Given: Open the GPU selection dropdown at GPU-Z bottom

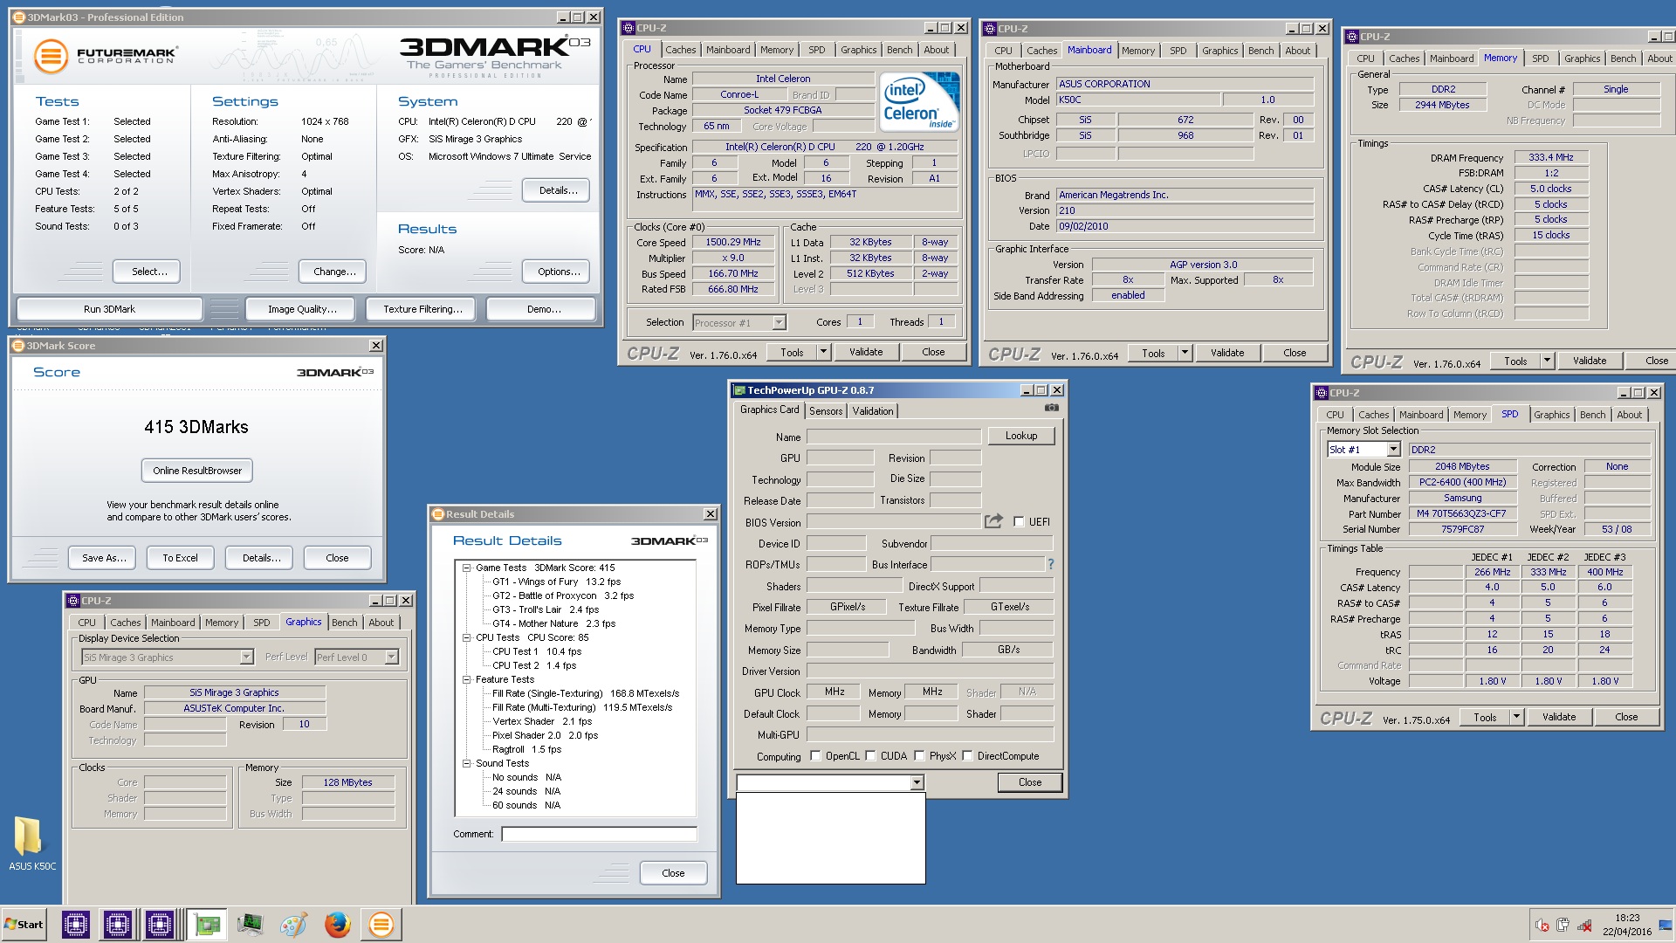Looking at the screenshot, I should [x=917, y=783].
